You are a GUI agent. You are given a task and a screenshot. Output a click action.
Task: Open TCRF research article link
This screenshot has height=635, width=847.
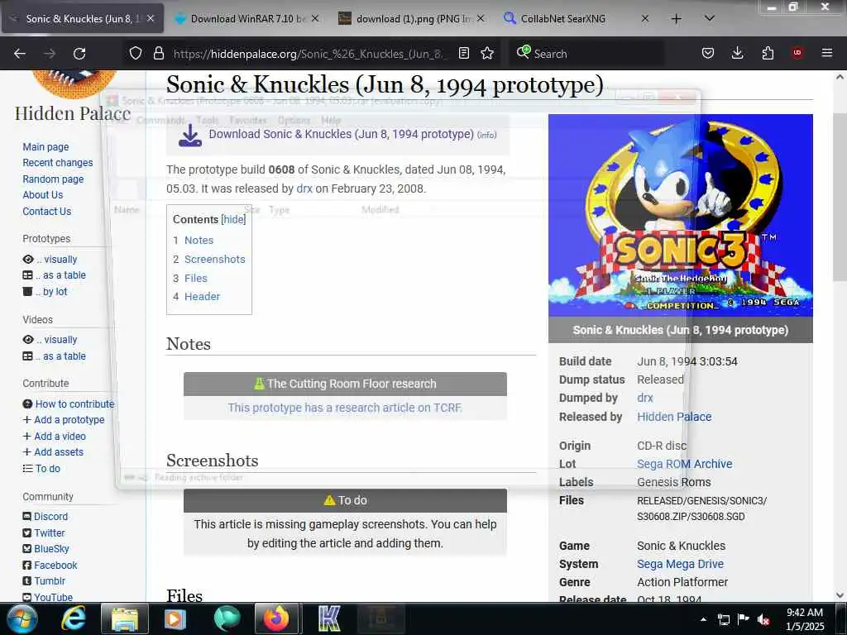click(345, 408)
